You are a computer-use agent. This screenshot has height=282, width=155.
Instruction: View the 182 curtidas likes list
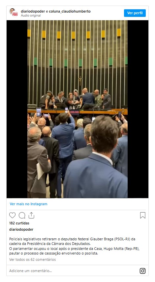tap(19, 223)
